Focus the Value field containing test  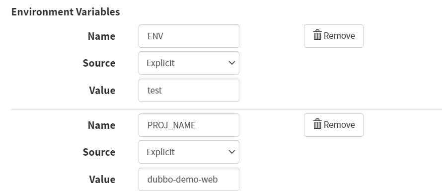click(x=189, y=91)
